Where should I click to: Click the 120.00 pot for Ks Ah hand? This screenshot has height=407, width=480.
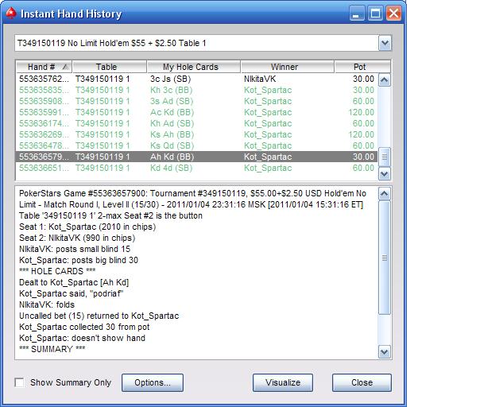point(362,134)
